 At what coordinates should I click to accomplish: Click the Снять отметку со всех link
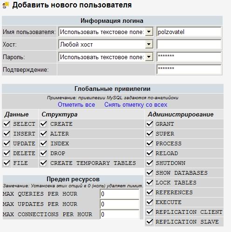click(136, 105)
